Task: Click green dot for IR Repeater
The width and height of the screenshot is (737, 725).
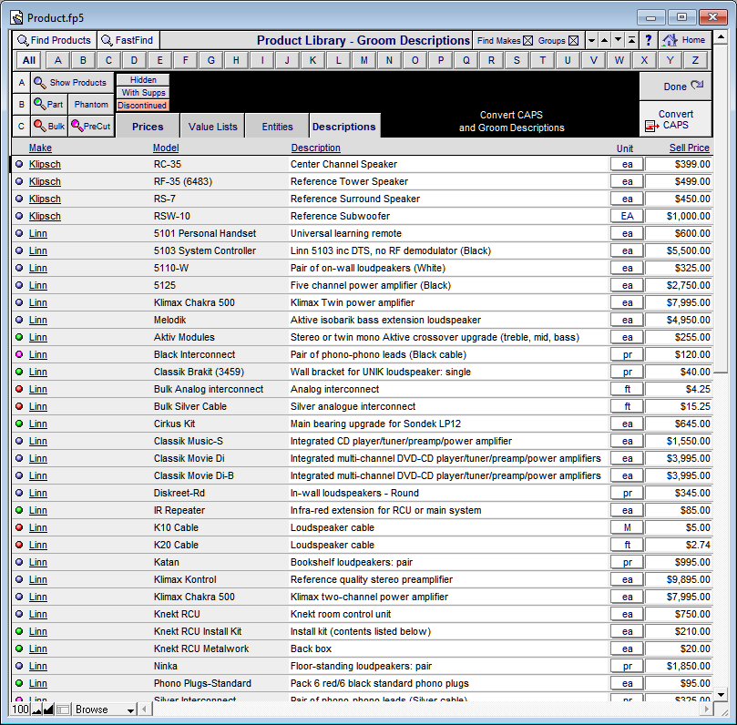Action: 19,510
